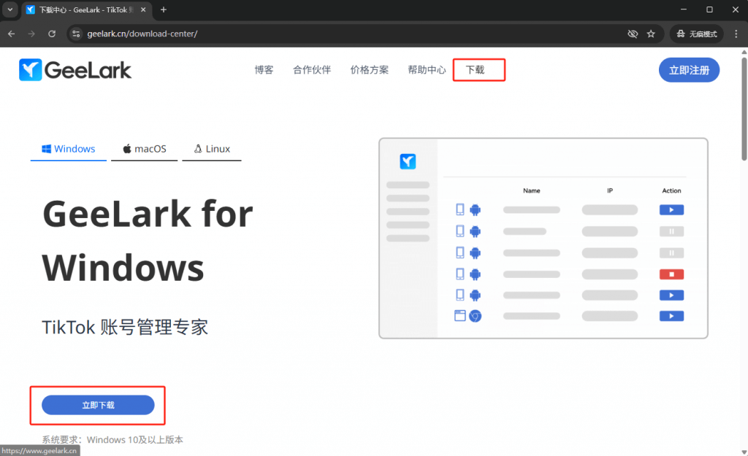The image size is (748, 456).
Task: Open the 博客 menu item
Action: [x=264, y=70]
